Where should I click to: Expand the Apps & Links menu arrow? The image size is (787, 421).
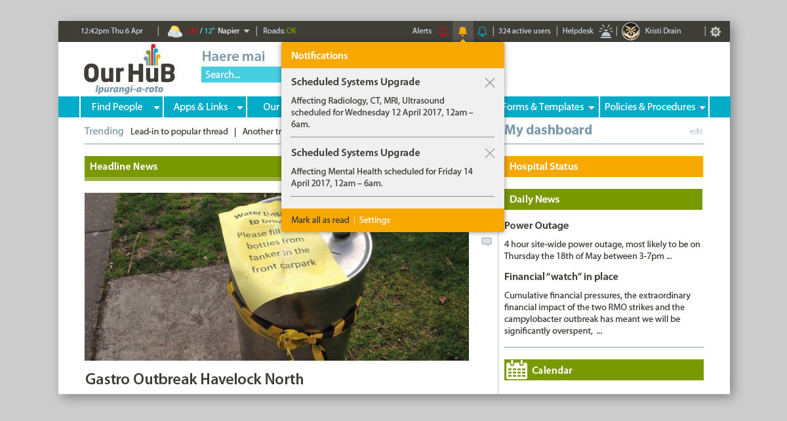[240, 108]
